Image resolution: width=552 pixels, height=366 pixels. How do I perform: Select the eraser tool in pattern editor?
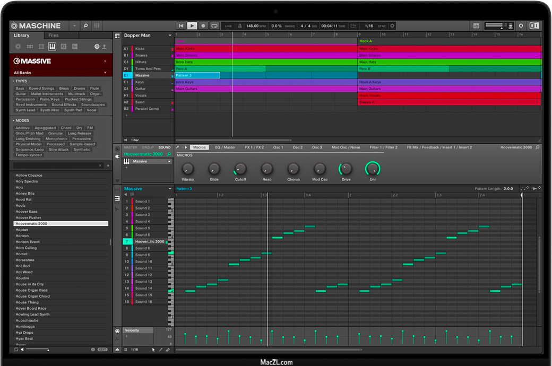tap(168, 350)
